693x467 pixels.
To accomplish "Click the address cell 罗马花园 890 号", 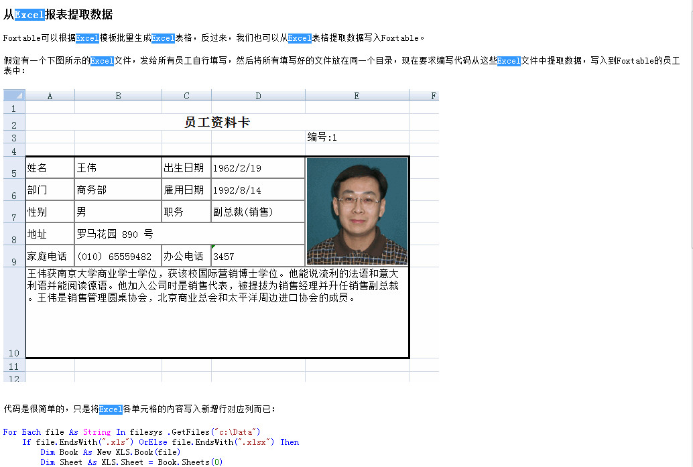I will point(190,234).
